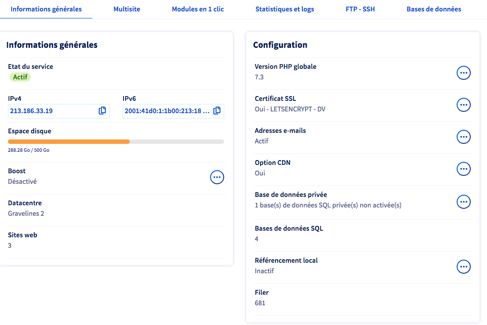Select the Informations générales tab
The width and height of the screenshot is (487, 325).
click(46, 9)
